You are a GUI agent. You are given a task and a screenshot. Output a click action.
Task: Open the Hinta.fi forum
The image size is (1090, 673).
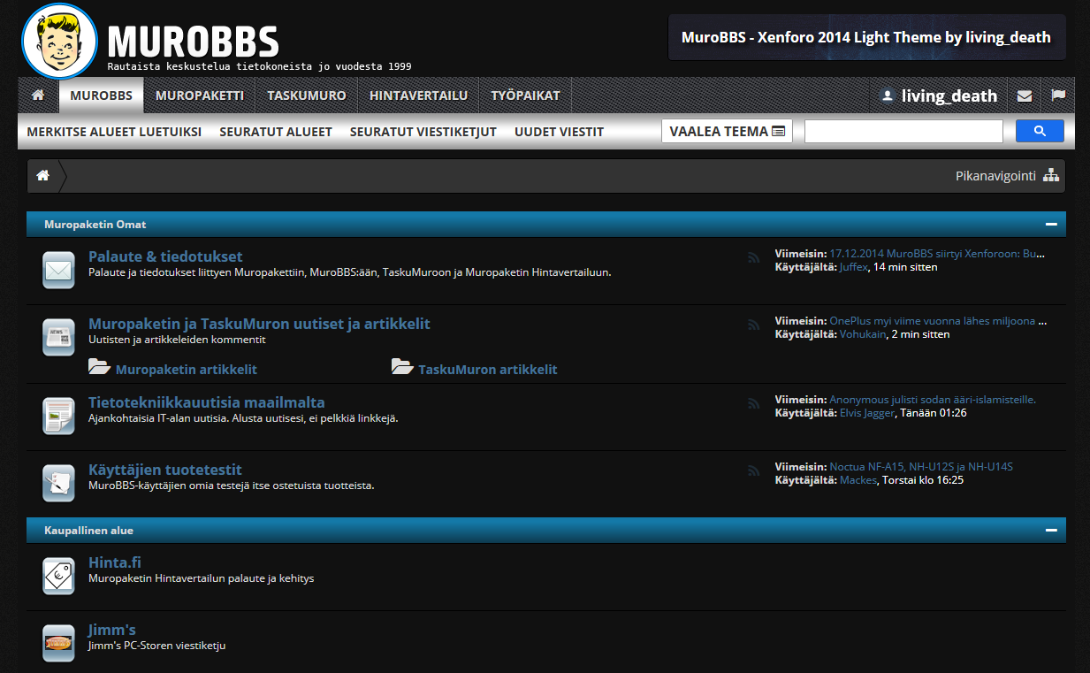tap(115, 562)
